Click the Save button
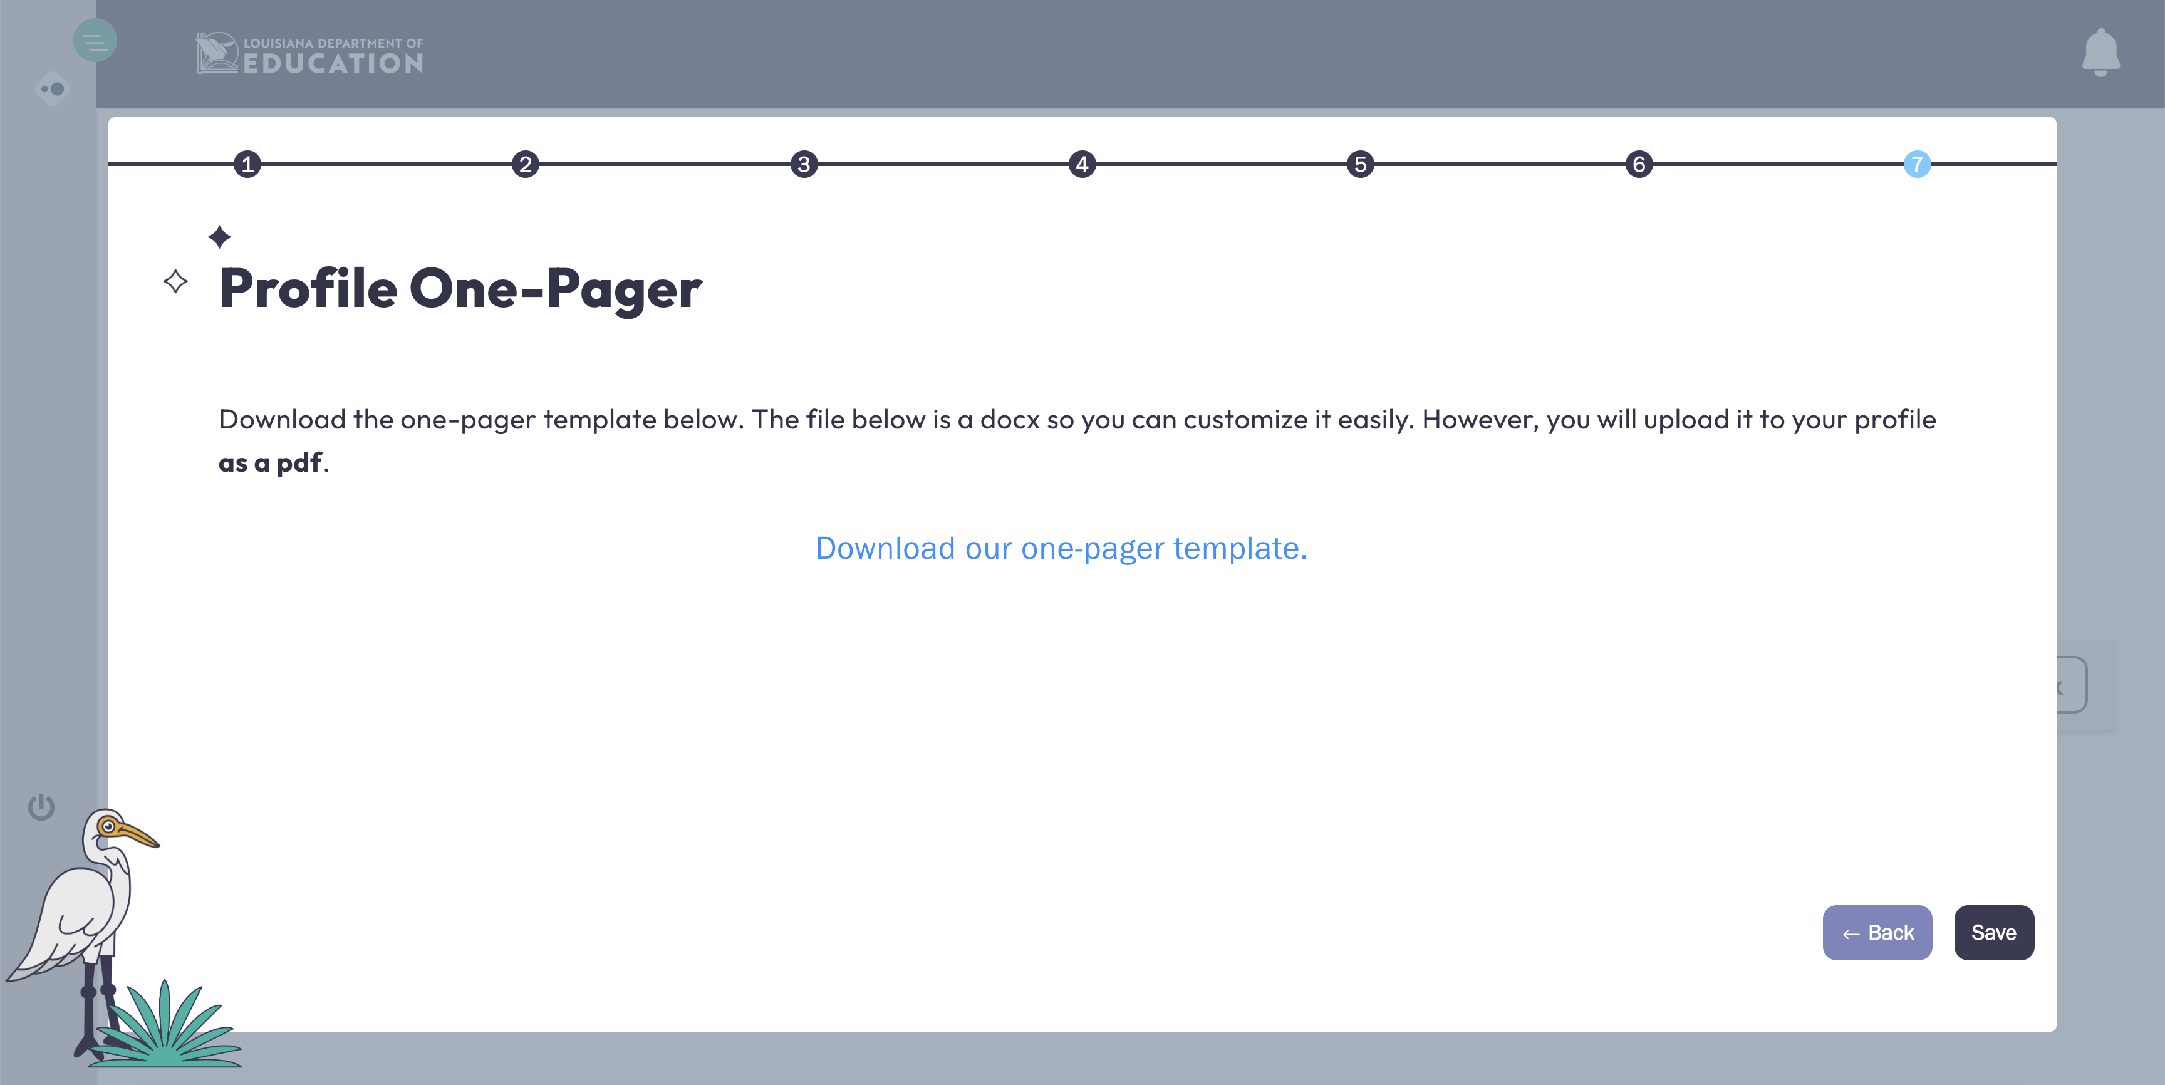The image size is (2165, 1085). (x=1993, y=932)
